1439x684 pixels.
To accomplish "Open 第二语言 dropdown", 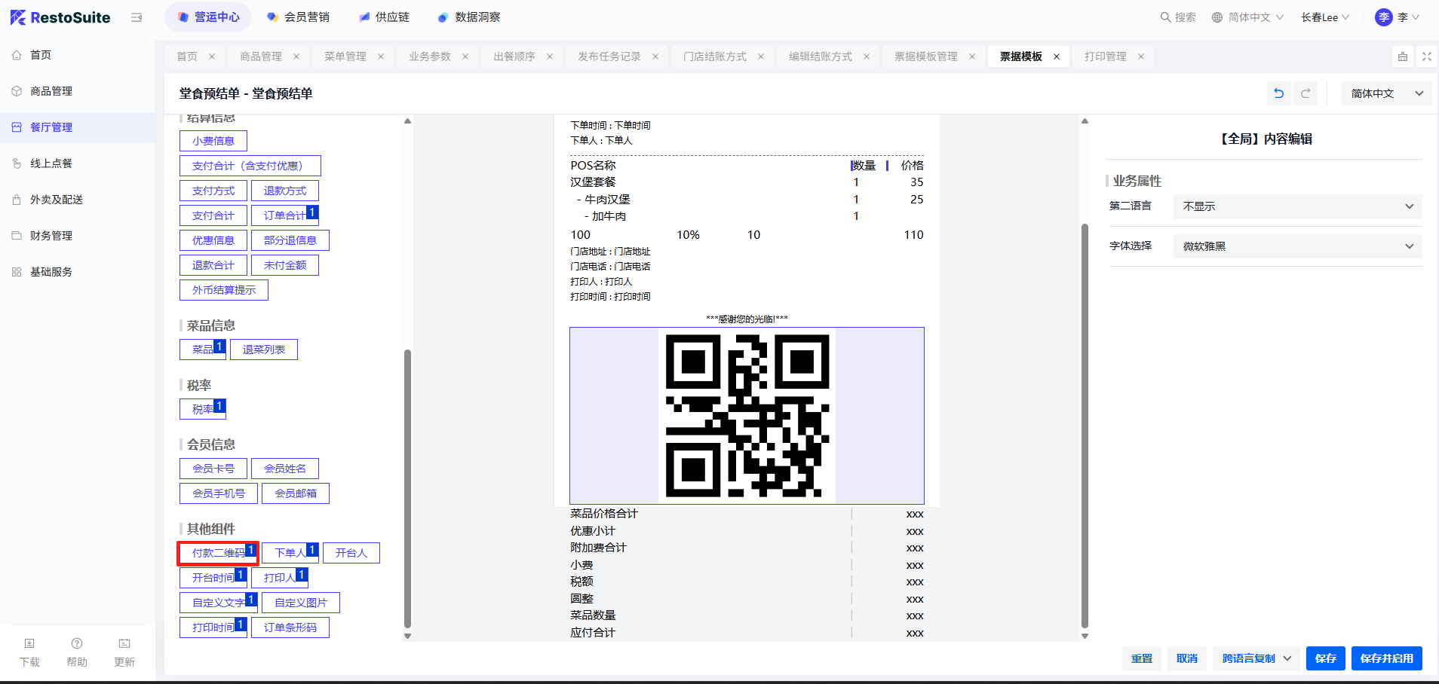I will coord(1297,206).
